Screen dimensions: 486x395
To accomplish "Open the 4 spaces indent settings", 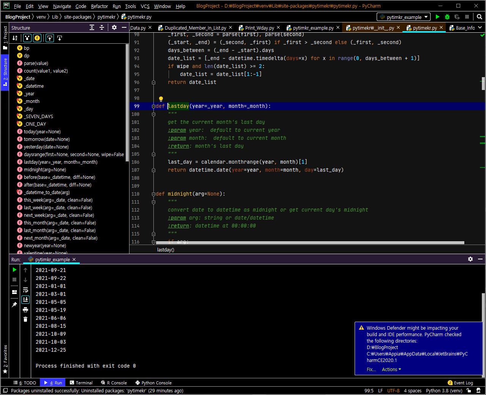I will point(412,390).
